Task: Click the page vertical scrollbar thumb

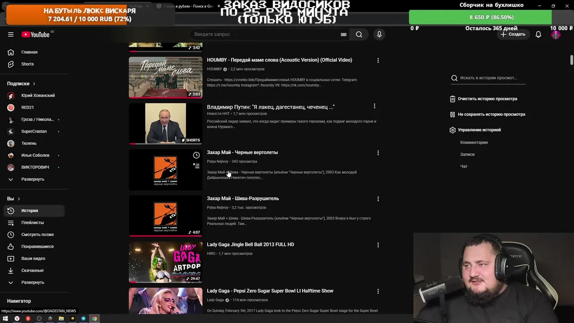Action: click(572, 60)
